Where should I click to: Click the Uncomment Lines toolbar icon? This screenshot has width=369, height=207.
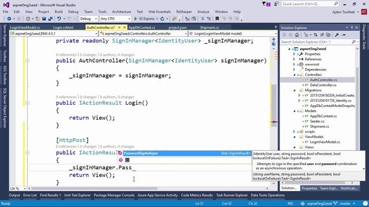coord(209,18)
